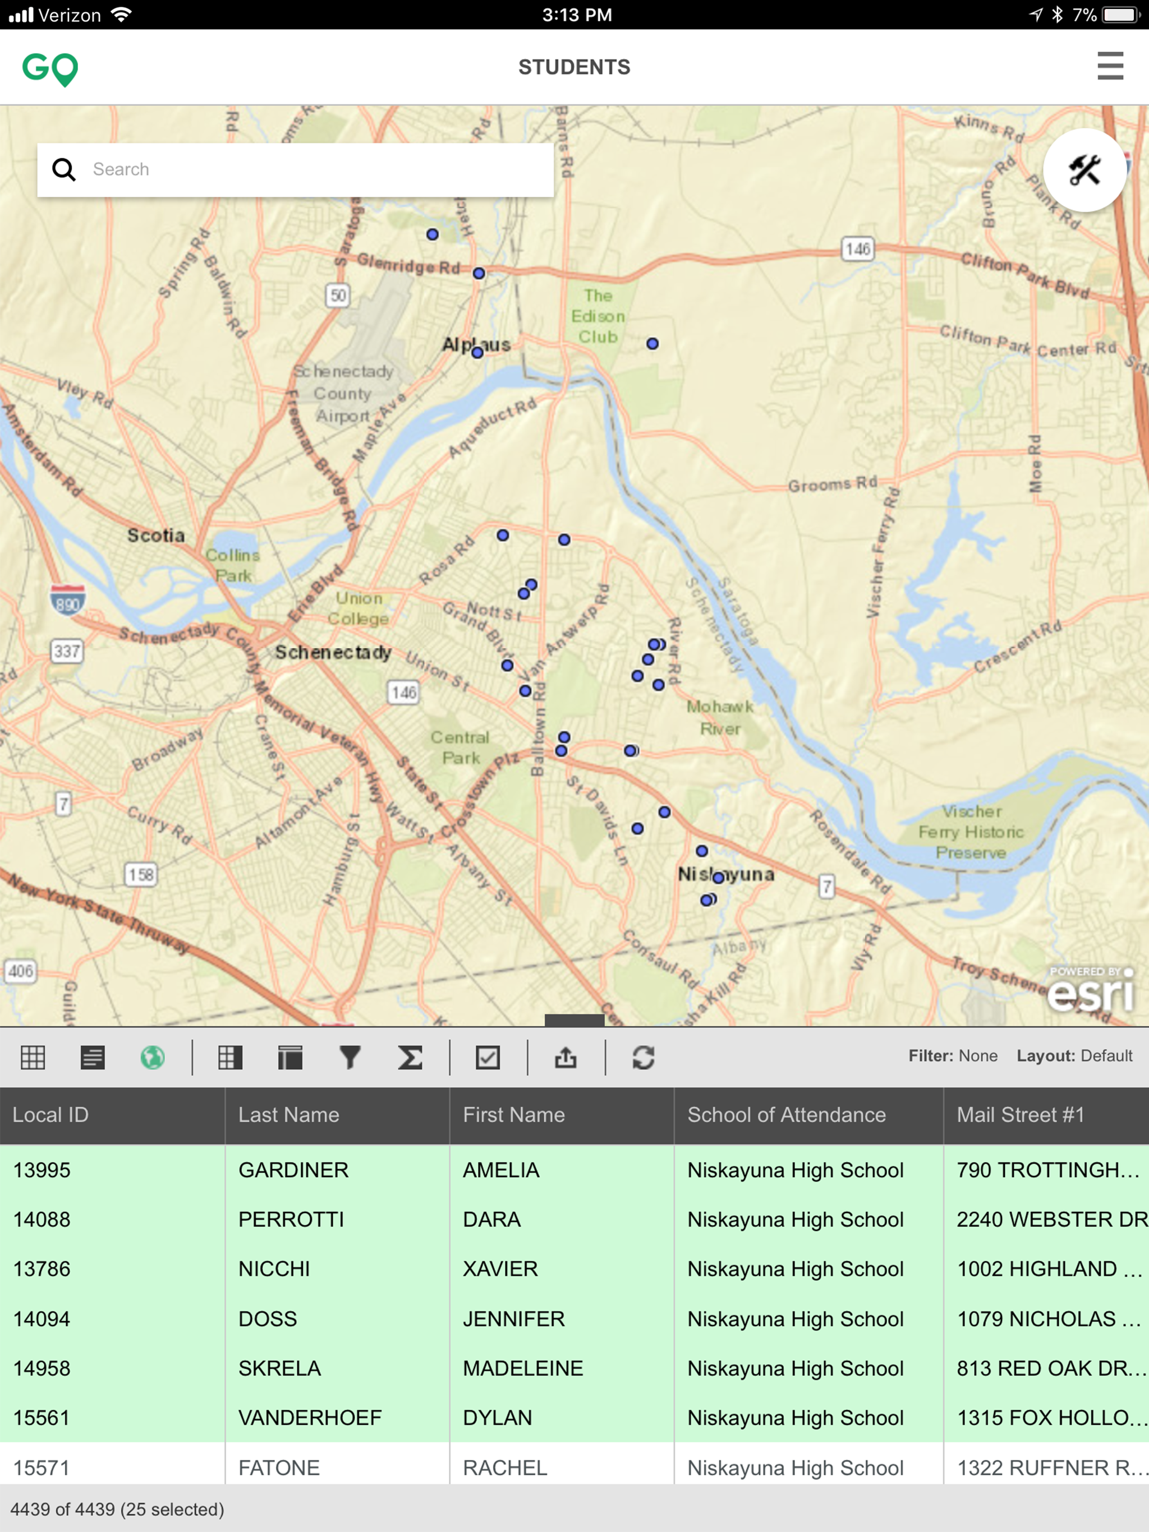Select the AMELIA first name cell

click(562, 1170)
